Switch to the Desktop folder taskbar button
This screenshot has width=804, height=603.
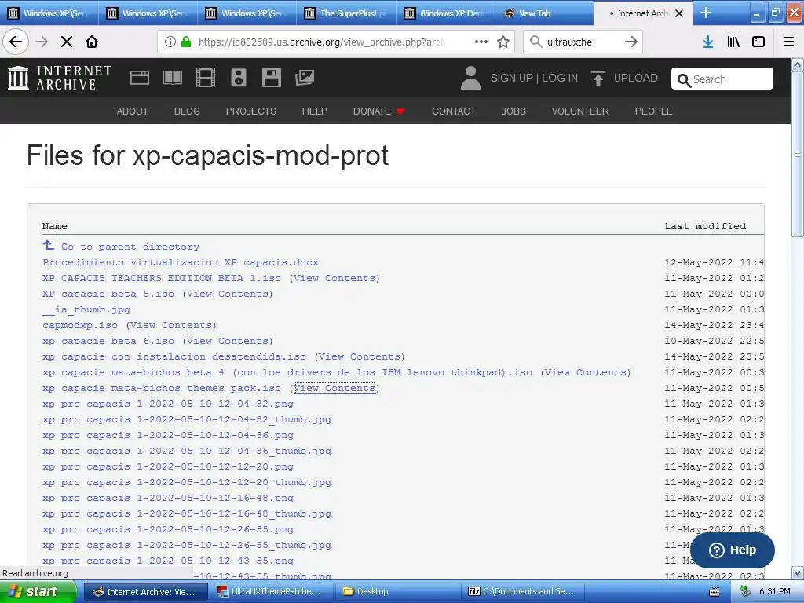click(397, 592)
